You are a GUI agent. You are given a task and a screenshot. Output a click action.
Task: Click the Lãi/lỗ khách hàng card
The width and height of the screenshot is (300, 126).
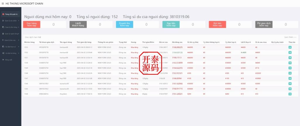click(x=91, y=25)
